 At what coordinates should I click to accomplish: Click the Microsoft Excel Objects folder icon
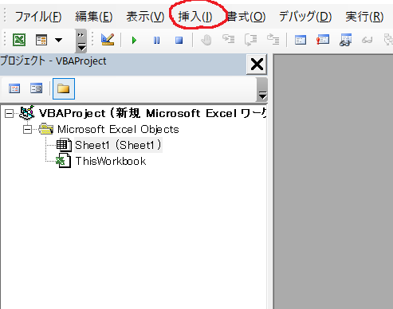tap(46, 129)
